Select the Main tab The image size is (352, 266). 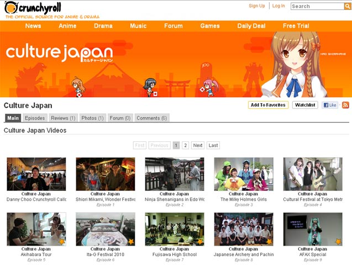coord(13,118)
